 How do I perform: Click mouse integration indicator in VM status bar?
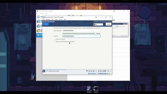(104, 74)
